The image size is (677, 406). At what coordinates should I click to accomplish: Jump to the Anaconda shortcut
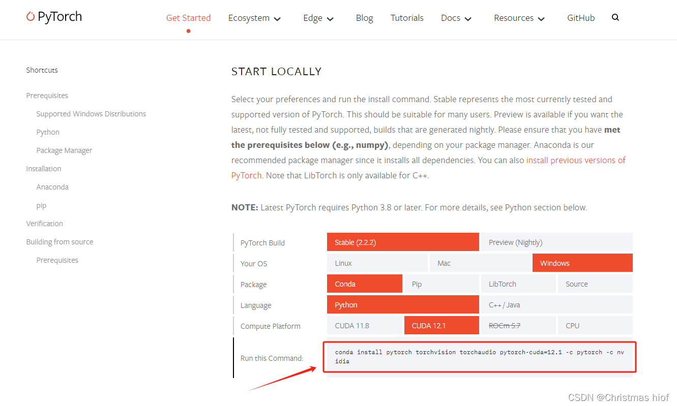(52, 187)
